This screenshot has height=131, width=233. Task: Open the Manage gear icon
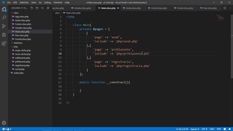pos(4,123)
